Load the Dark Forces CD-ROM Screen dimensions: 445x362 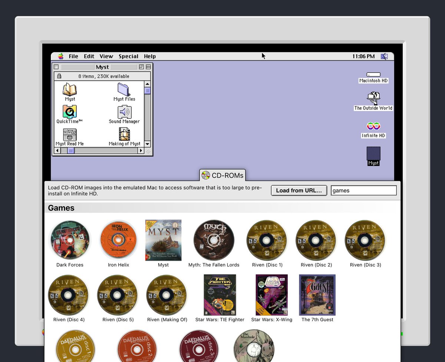[70, 240]
